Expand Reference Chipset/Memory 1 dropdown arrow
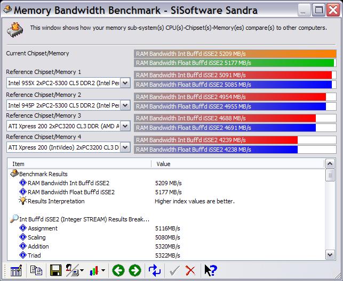Viewport: 343px width, 281px height. (125, 83)
